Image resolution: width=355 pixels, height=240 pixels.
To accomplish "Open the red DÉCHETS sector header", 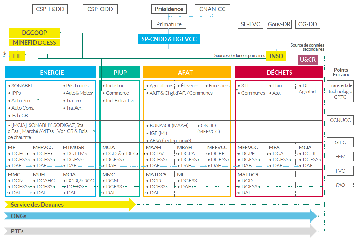I will pyautogui.click(x=279, y=73).
